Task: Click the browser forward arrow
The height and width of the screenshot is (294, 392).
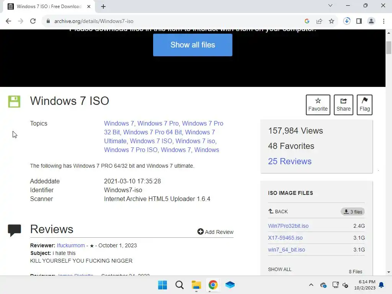Action: click(x=21, y=21)
